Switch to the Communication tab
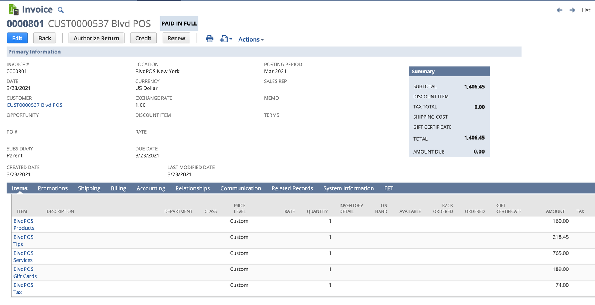 pyautogui.click(x=241, y=188)
